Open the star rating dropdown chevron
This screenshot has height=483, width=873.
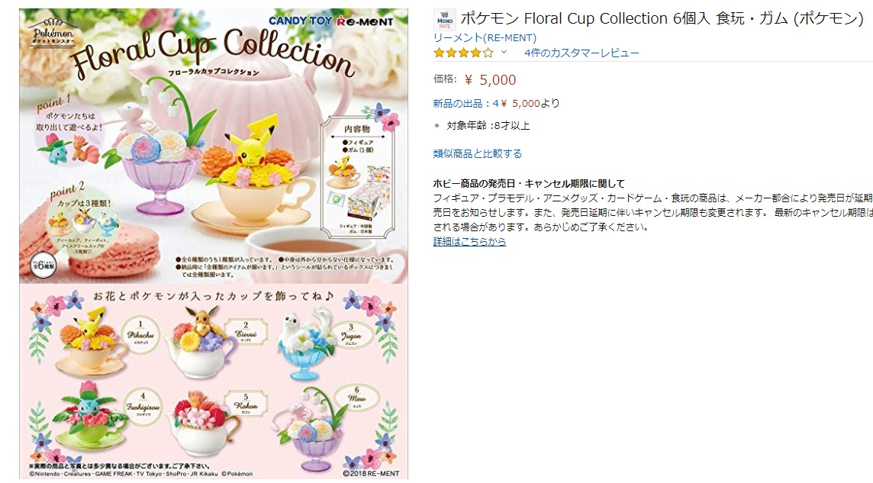pos(504,53)
